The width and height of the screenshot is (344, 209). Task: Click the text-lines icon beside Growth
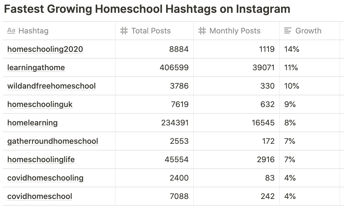coord(288,31)
